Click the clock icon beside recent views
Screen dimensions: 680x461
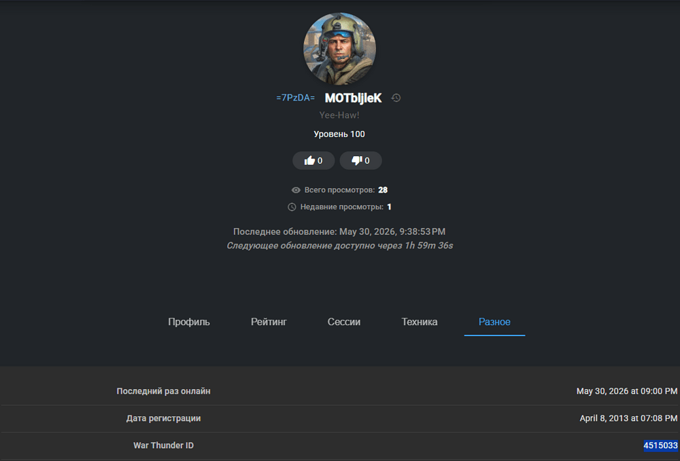click(292, 207)
